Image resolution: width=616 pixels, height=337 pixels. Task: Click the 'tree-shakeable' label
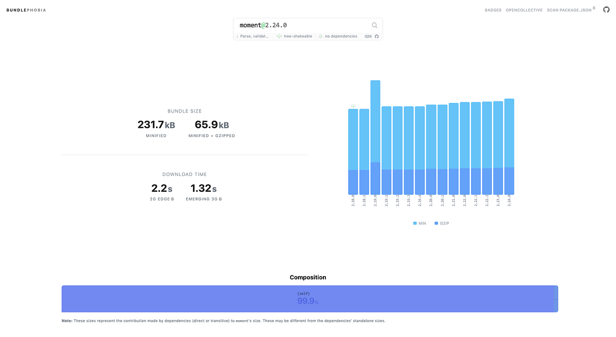[x=298, y=36]
